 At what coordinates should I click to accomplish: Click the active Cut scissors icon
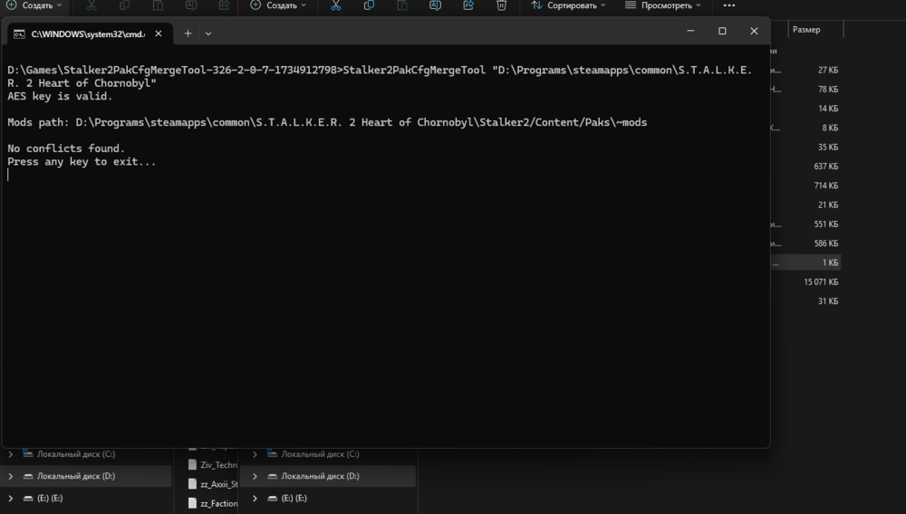[336, 5]
